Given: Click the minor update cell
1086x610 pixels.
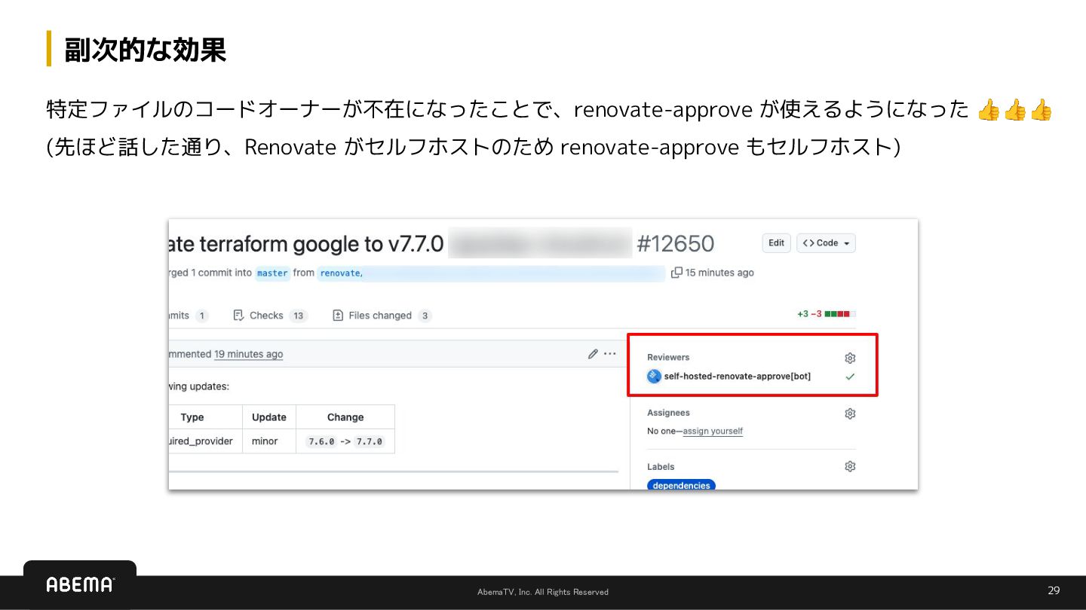Looking at the screenshot, I should (x=269, y=441).
